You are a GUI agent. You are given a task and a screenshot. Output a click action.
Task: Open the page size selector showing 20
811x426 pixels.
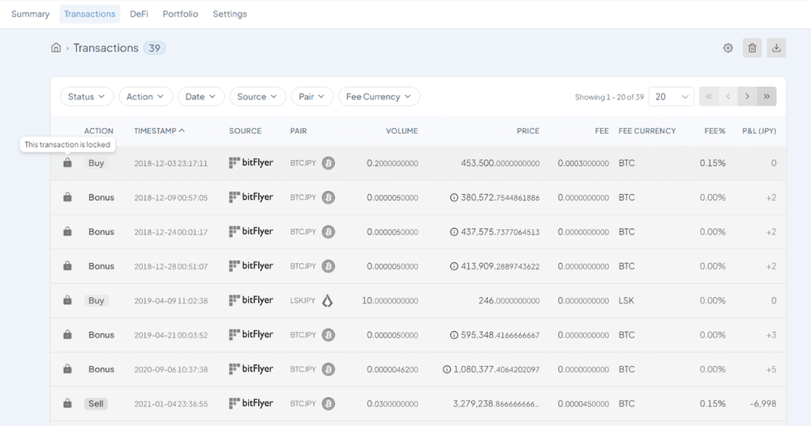[x=671, y=97]
